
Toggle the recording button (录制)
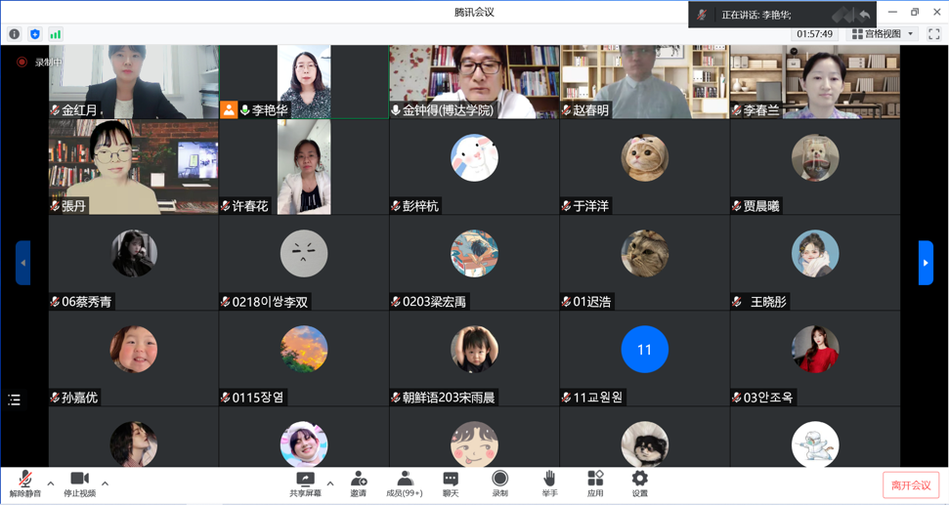pyautogui.click(x=499, y=483)
